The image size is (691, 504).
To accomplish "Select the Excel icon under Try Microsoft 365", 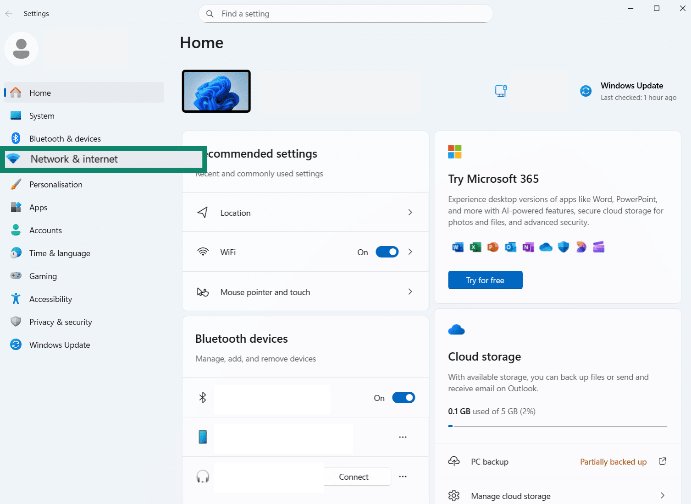I will (475, 247).
